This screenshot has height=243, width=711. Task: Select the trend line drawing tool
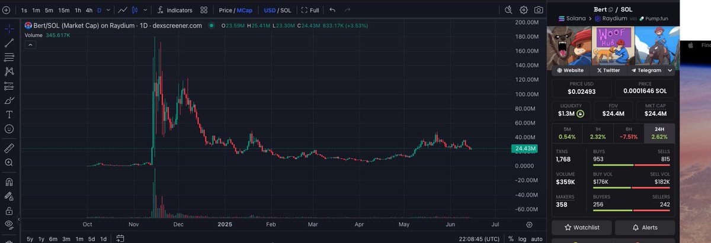pyautogui.click(x=9, y=43)
